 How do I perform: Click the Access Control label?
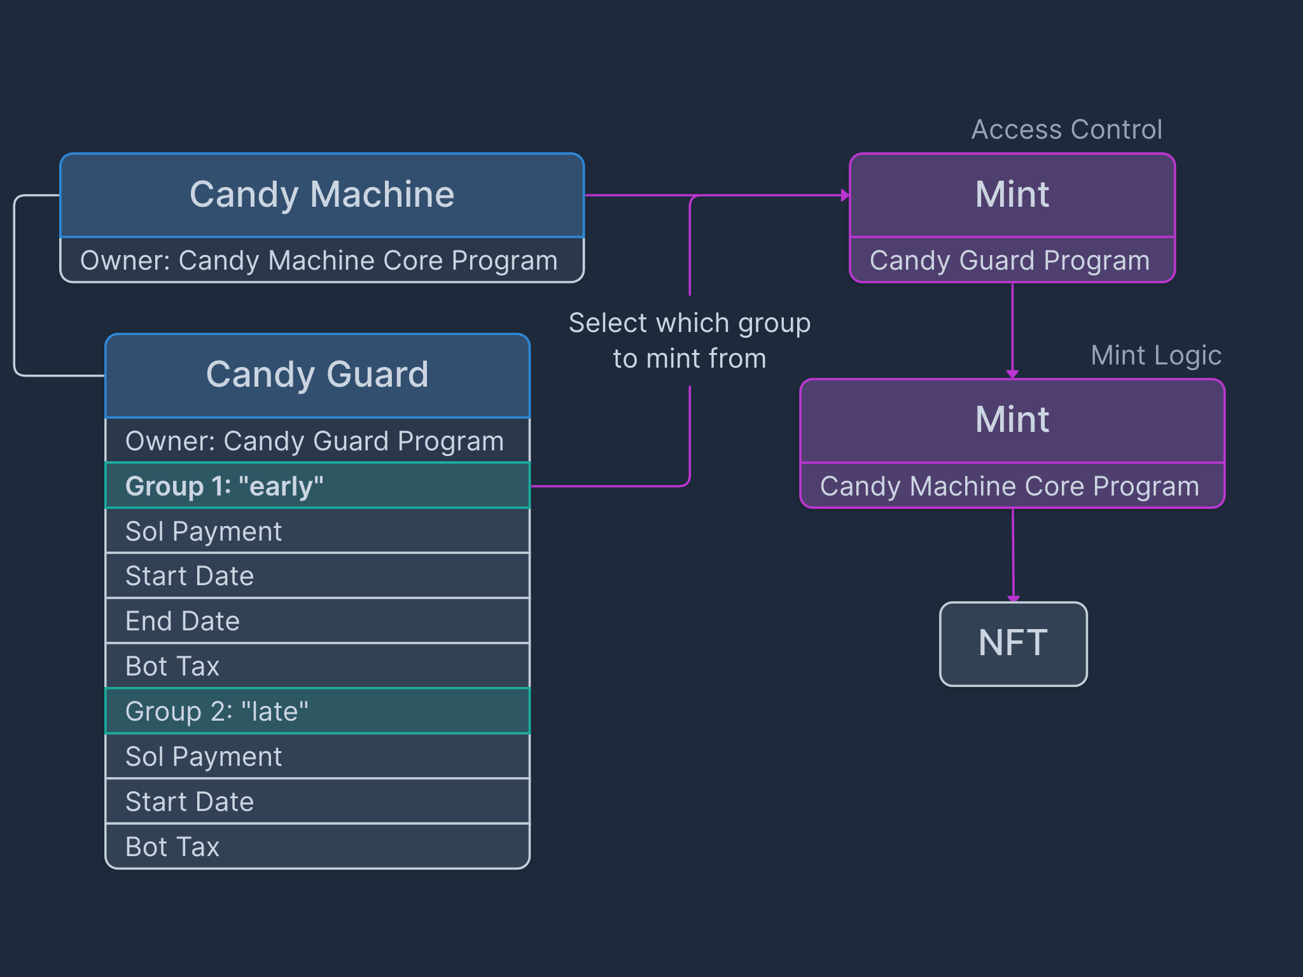pyautogui.click(x=1067, y=130)
